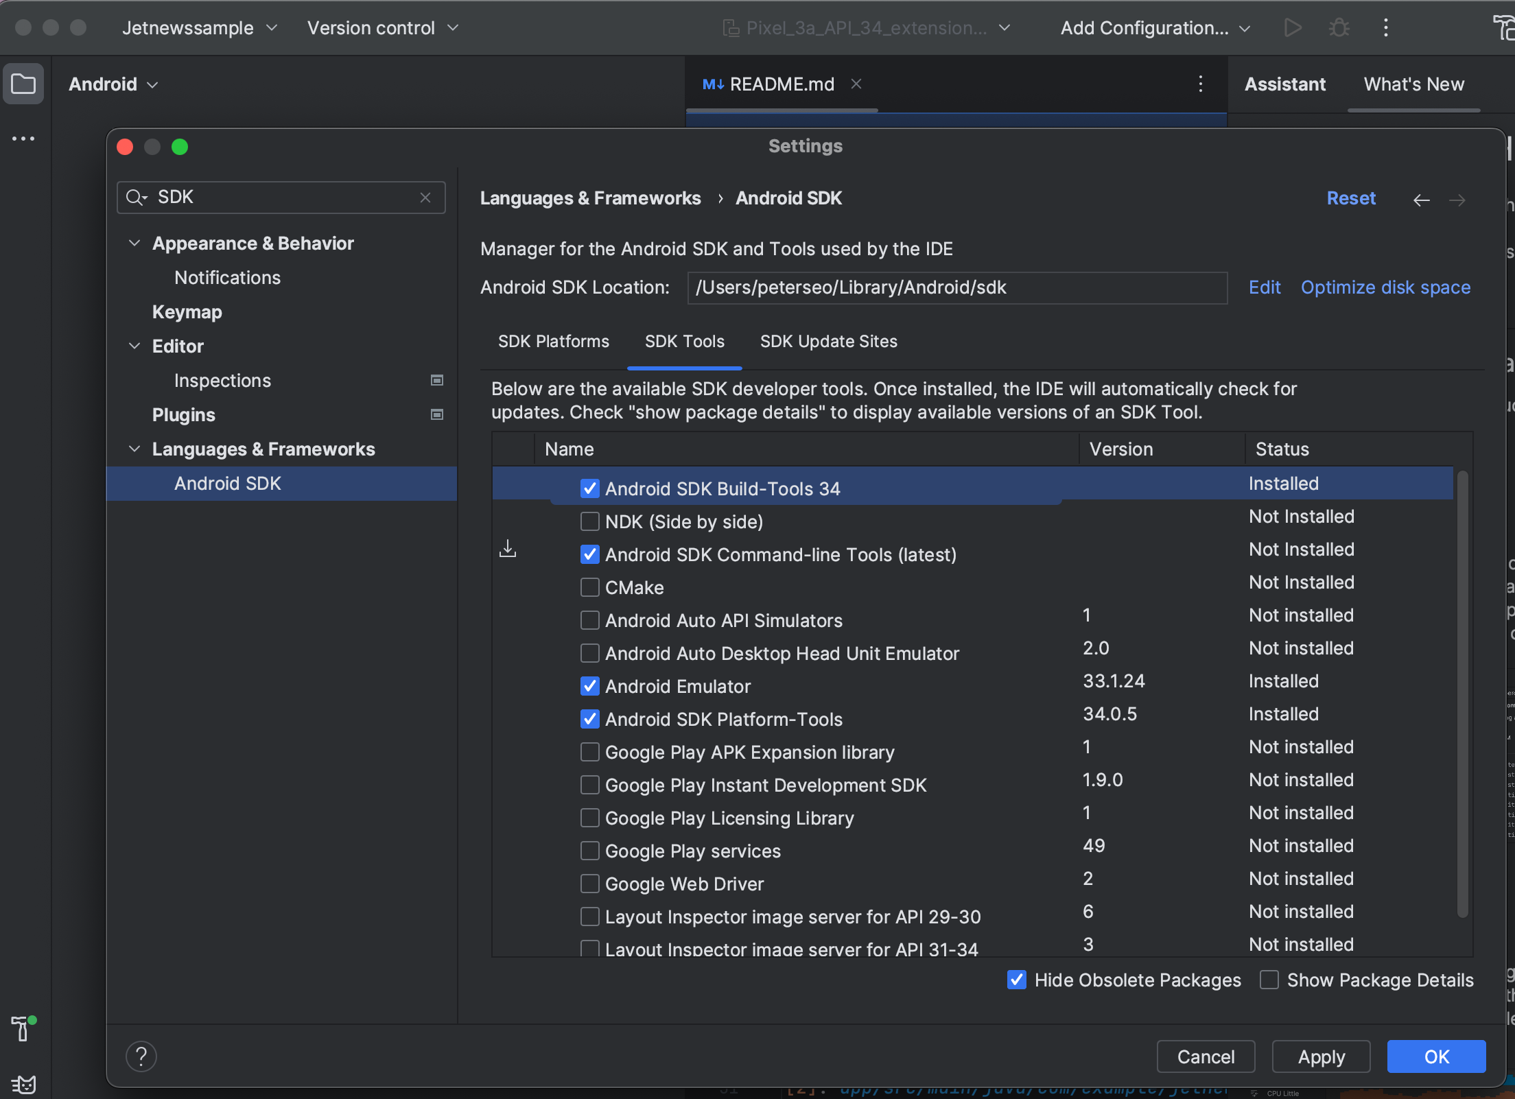Switch to the SDK Update Sites tab
This screenshot has width=1515, height=1099.
[x=828, y=342]
